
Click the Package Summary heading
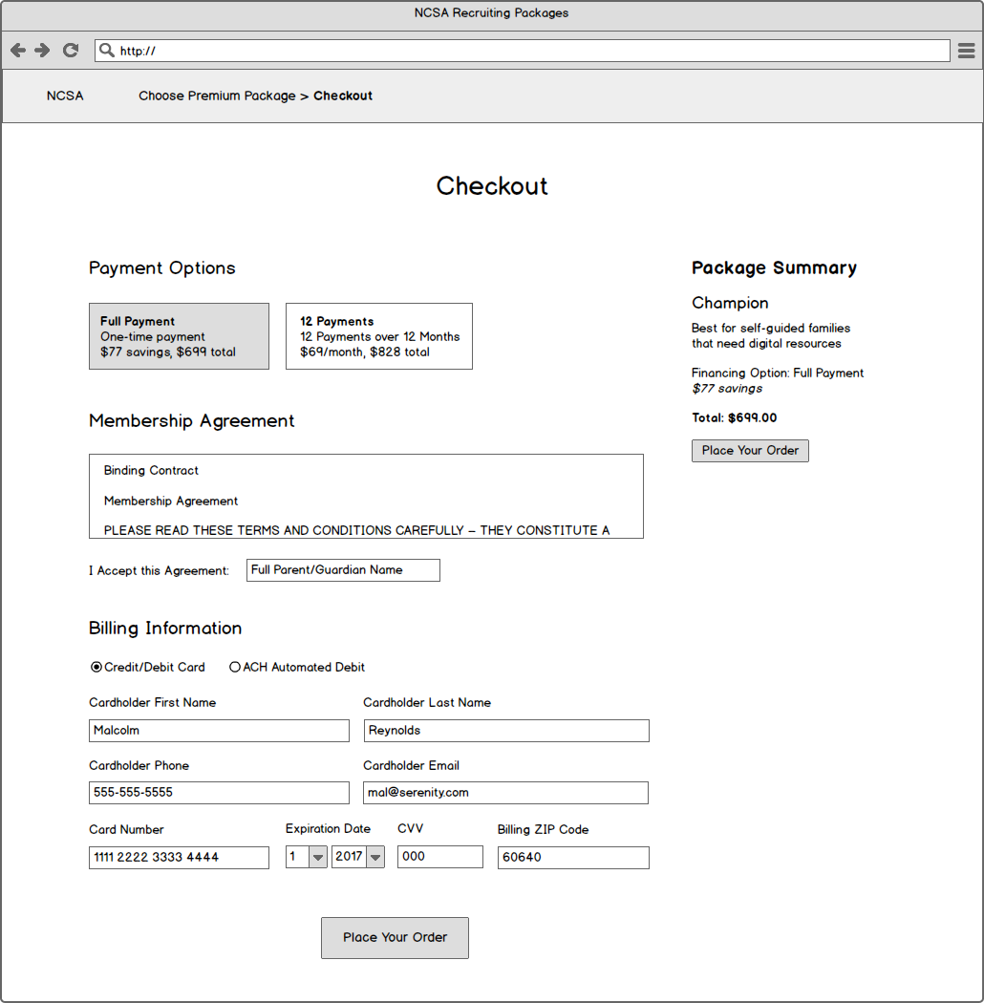coord(774,268)
